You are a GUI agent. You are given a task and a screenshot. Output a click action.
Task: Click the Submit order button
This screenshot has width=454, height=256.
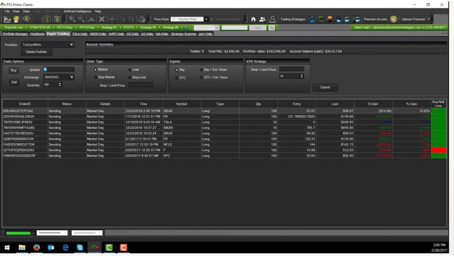point(325,87)
